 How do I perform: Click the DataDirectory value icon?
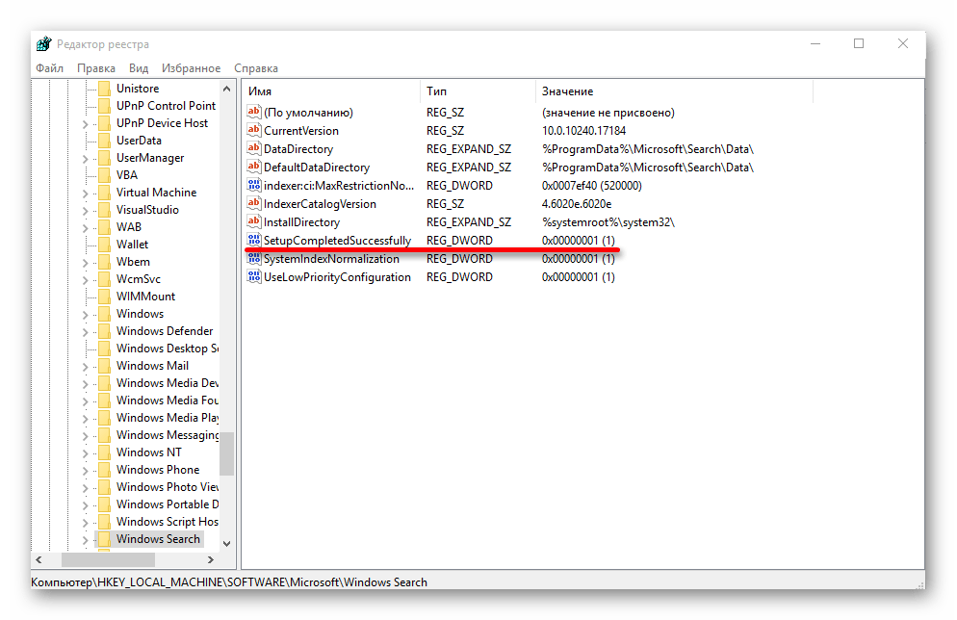254,149
